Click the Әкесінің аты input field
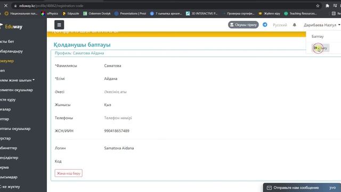Image resolution: width=341 pixels, height=192 pixels. pyautogui.click(x=115, y=92)
